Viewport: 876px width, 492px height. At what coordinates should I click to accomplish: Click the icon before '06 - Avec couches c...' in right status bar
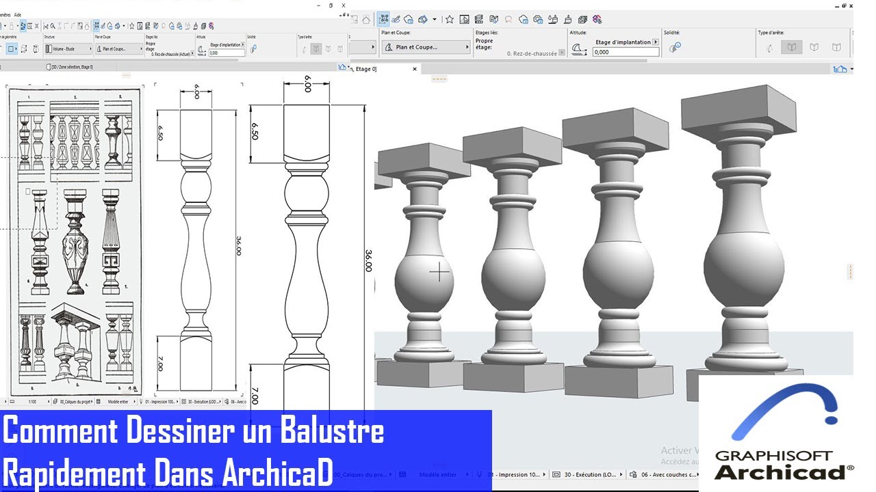[633, 474]
